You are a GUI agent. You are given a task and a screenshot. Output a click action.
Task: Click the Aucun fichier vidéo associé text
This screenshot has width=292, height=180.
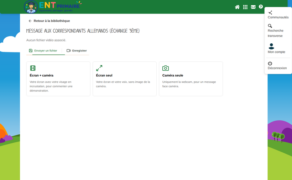[46, 40]
